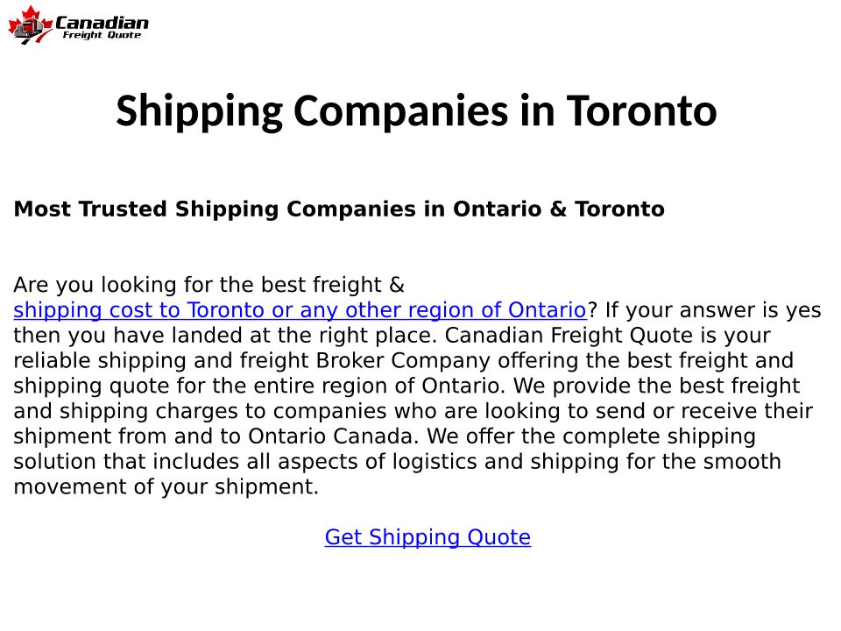Click the word 'Shipping' in the main title
This screenshot has height=631, width=841.
click(199, 111)
